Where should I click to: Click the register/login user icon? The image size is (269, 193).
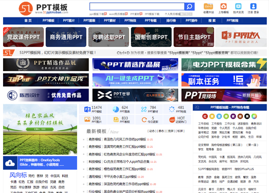point(253,6)
